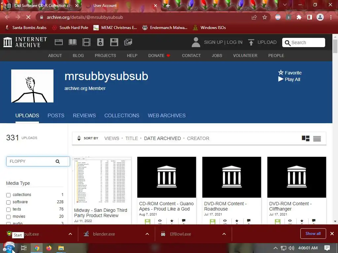The image size is (338, 253).
Task: Open the BLOG menu link
Action: point(78,55)
